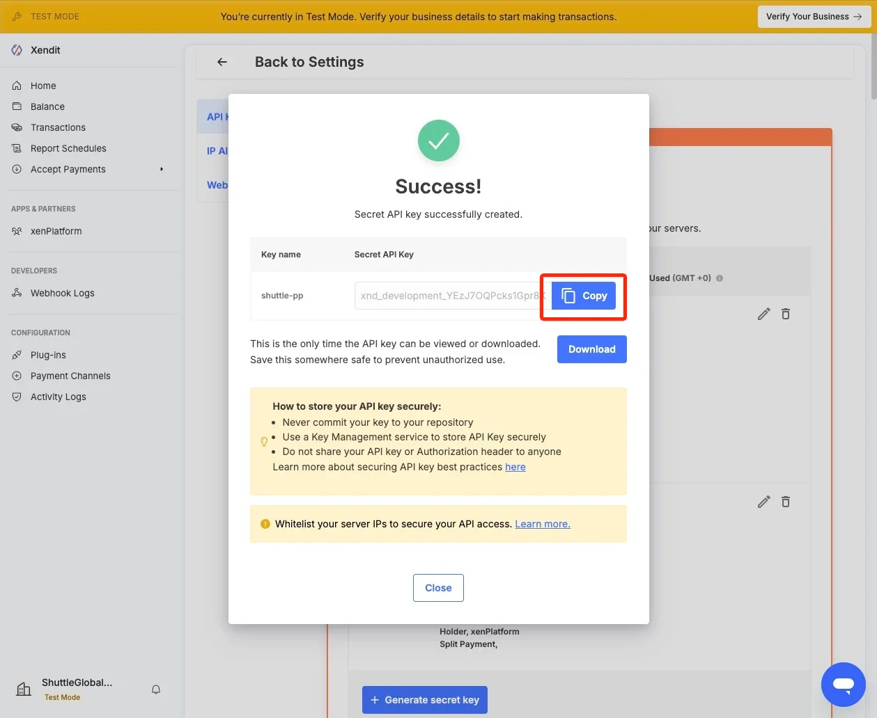This screenshot has width=877, height=718.
Task: Click Generate secret key button
Action: click(x=424, y=700)
